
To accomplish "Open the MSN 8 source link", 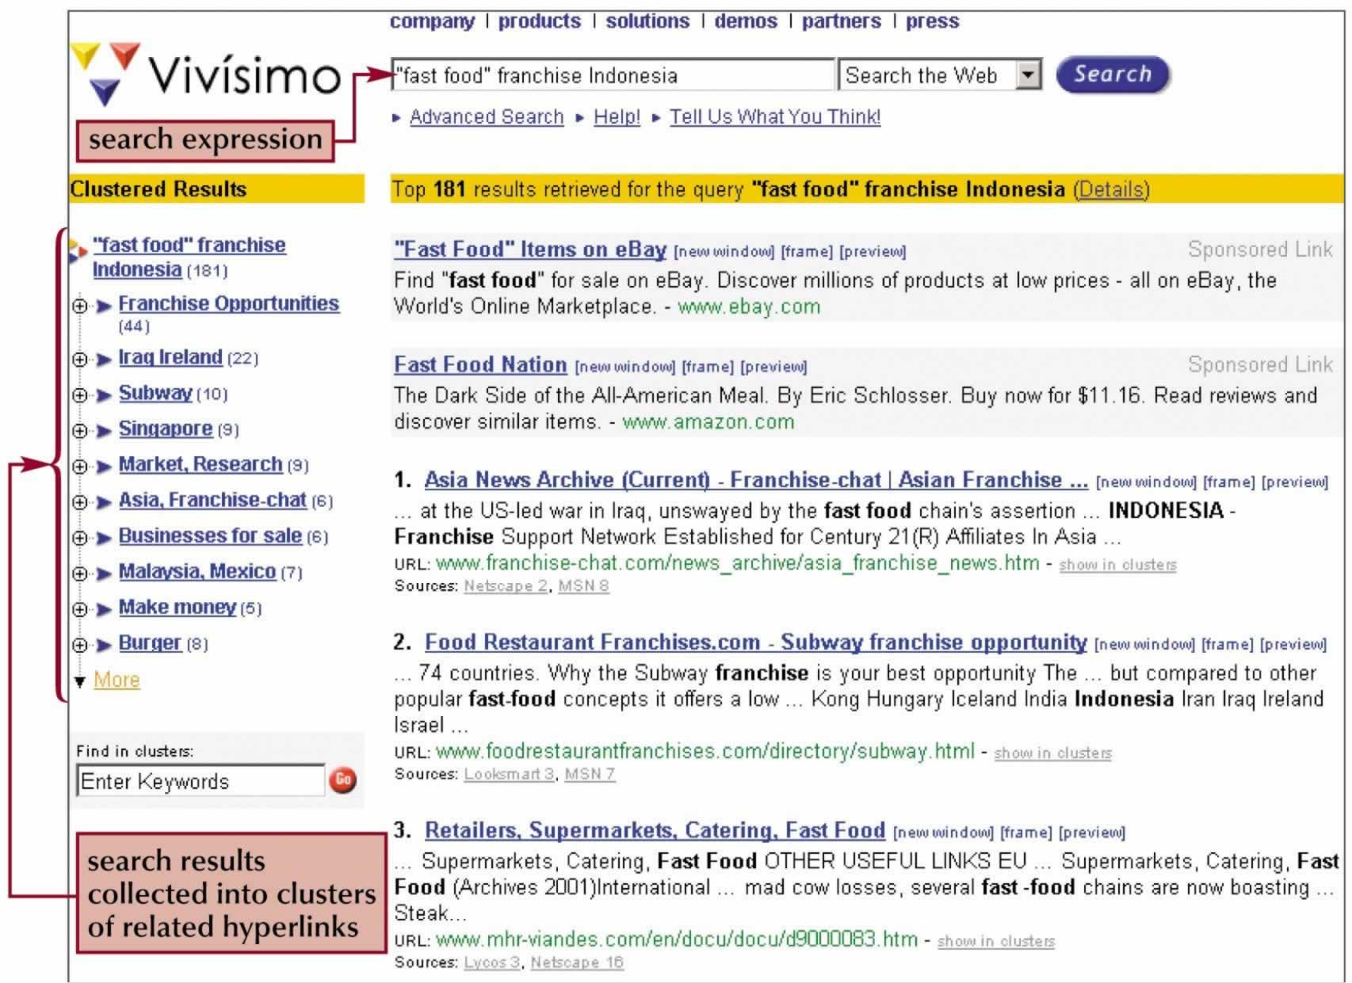I will [583, 586].
